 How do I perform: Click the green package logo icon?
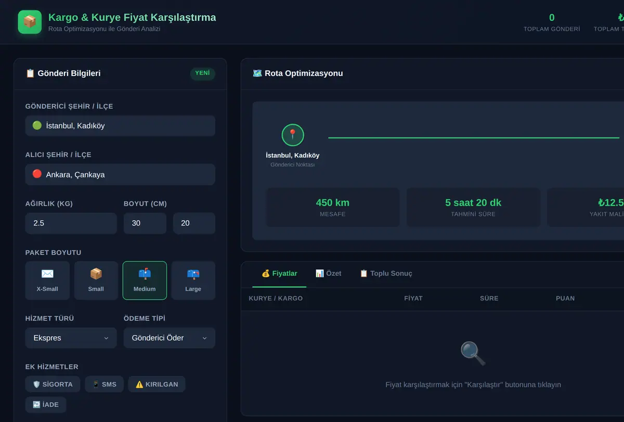click(x=30, y=22)
